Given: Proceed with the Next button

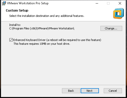Looking at the screenshot, I should pos(90,91).
